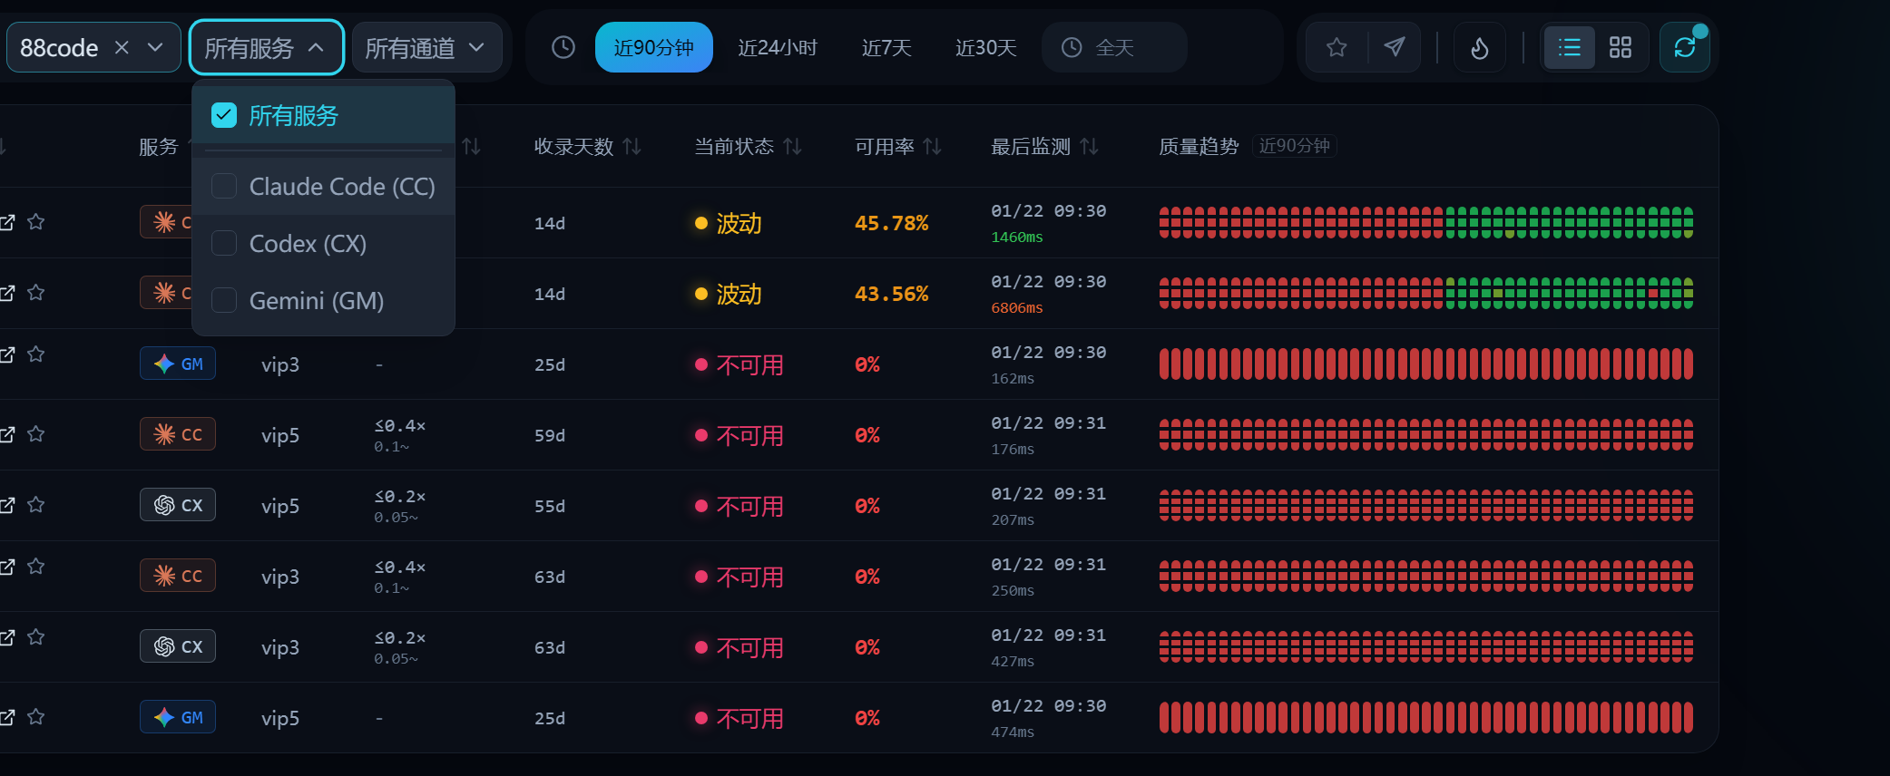Click the GM badge in vip5 row
Image resolution: width=1890 pixels, height=776 pixels.
[x=178, y=717]
